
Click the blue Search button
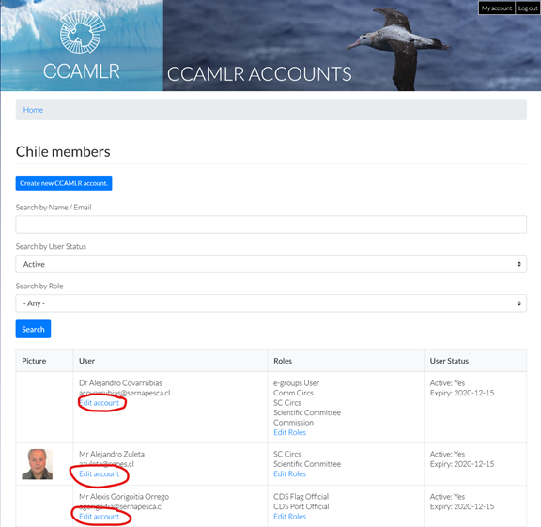pos(33,329)
